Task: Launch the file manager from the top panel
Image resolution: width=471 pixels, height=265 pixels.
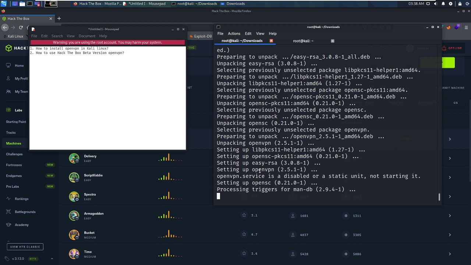Action: click(x=22, y=4)
